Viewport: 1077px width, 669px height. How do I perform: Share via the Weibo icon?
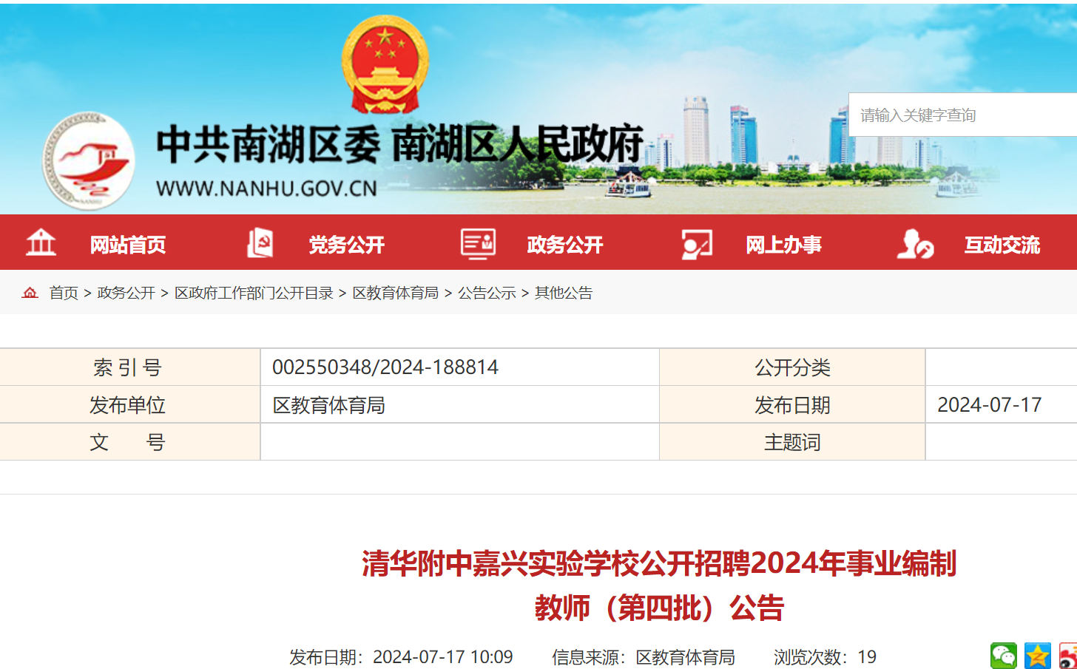1068,656
